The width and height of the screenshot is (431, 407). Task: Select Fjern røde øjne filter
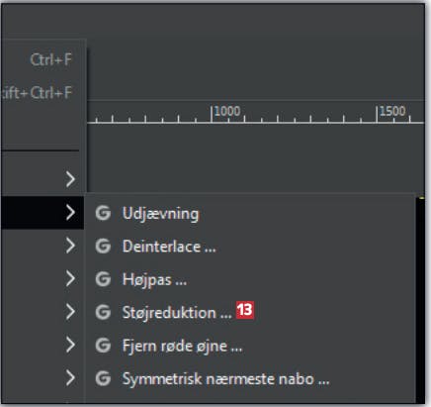[182, 346]
